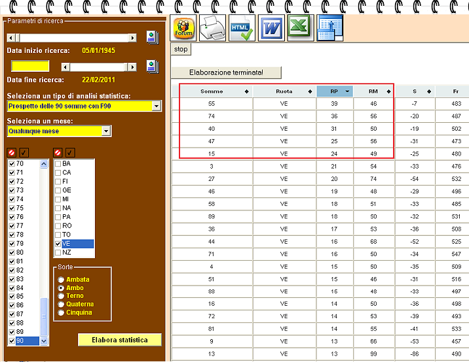The height and width of the screenshot is (362, 469).
Task: Click the printer icon to print
Action: point(213,29)
